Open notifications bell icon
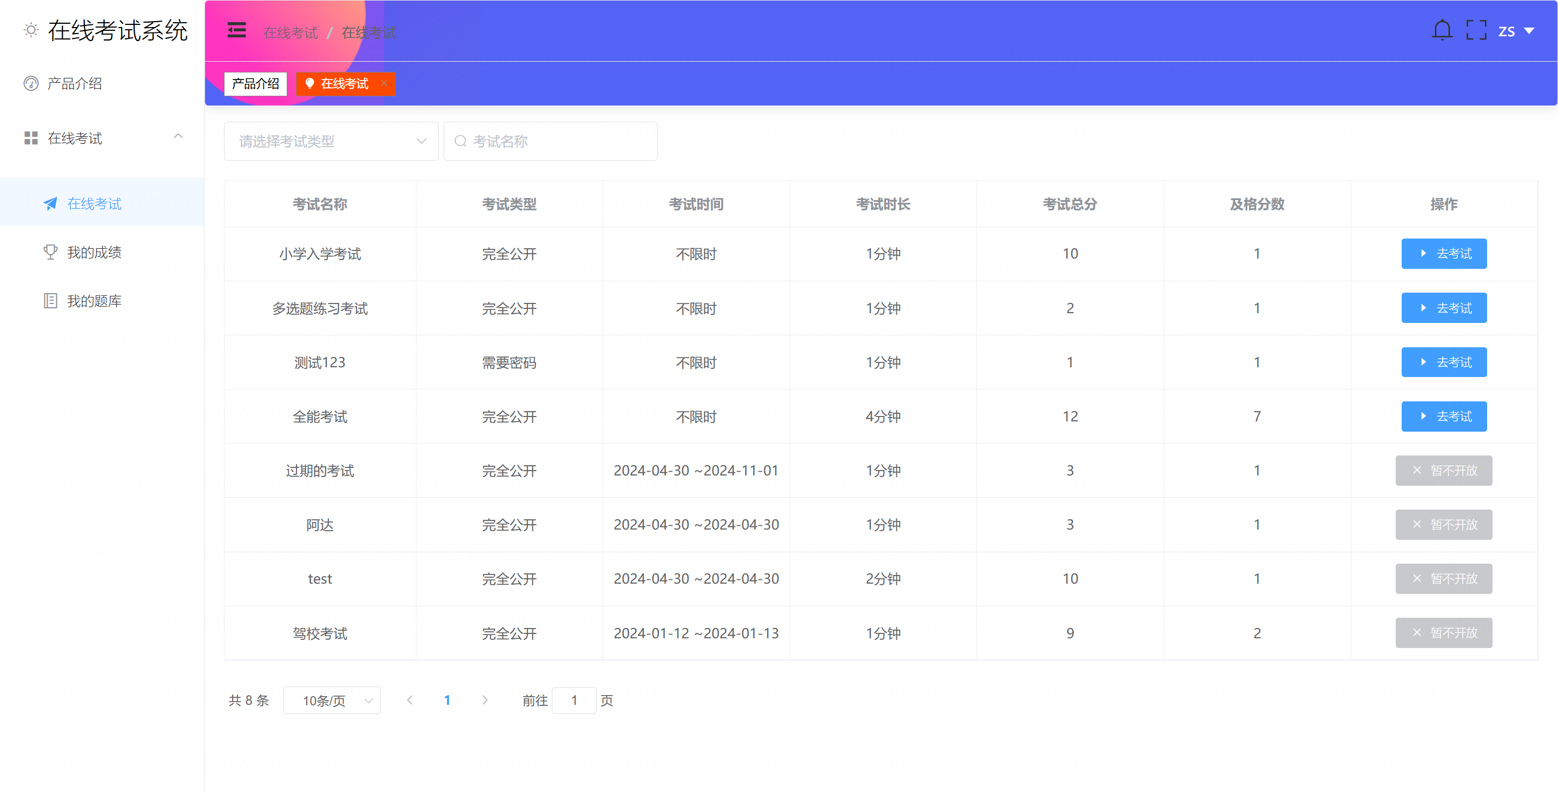The width and height of the screenshot is (1558, 793). click(x=1442, y=30)
